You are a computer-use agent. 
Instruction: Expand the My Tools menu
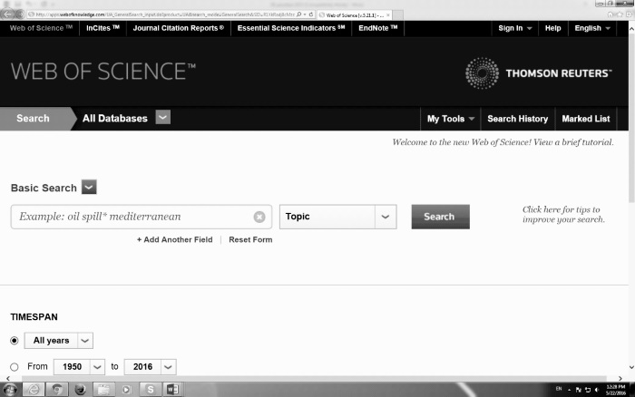click(451, 119)
